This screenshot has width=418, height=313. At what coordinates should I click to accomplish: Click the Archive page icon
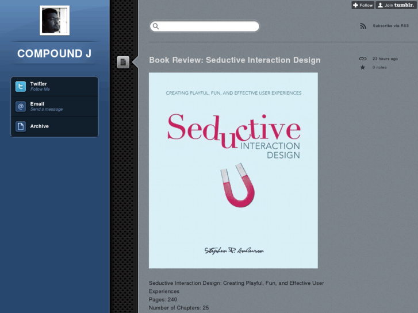[21, 126]
